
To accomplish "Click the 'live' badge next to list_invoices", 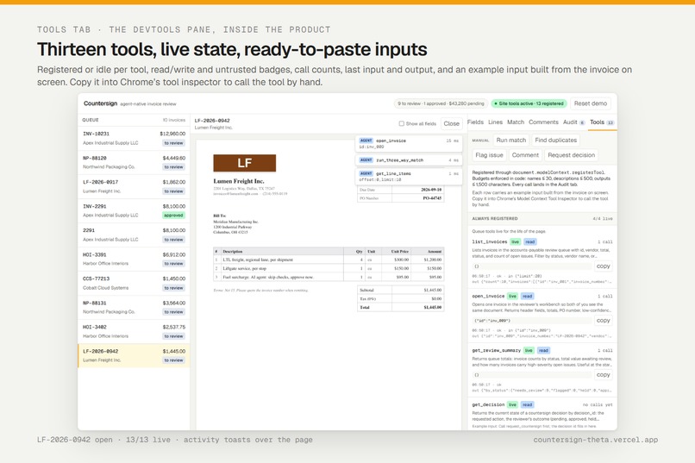I will tap(515, 242).
